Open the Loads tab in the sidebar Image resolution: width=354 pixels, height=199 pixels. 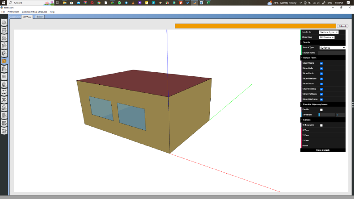(4, 46)
